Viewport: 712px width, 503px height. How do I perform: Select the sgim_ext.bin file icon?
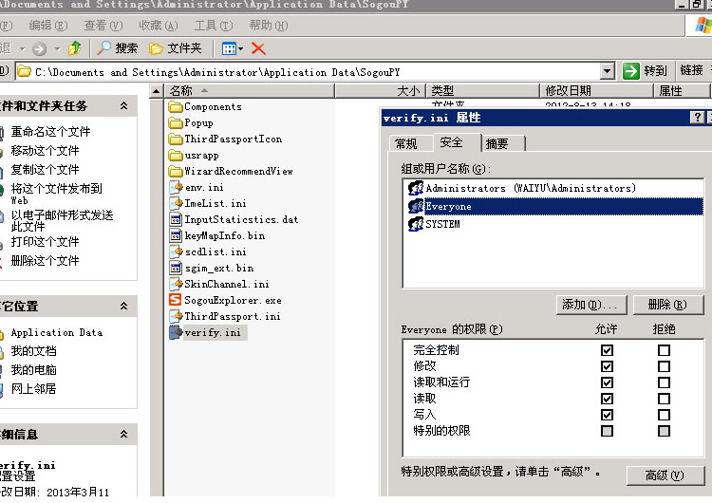[176, 268]
